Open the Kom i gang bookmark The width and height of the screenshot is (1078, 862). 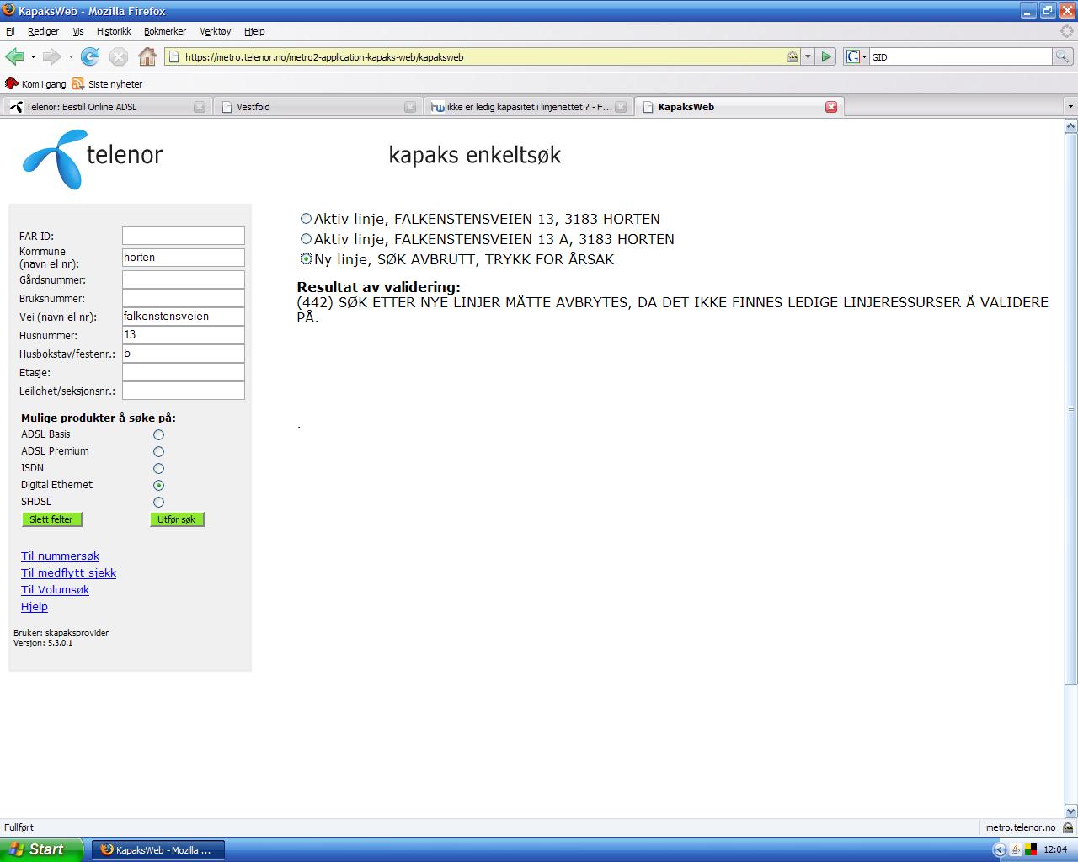coord(35,84)
